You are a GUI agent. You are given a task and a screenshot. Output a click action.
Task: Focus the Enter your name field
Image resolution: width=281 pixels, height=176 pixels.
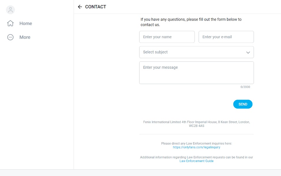[167, 37]
